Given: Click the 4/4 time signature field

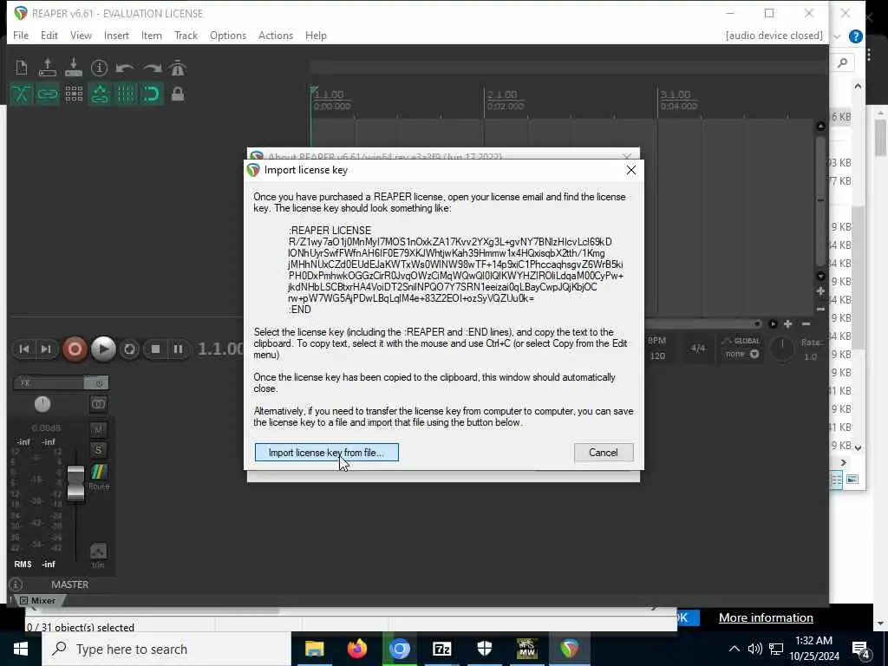Looking at the screenshot, I should pos(698,349).
